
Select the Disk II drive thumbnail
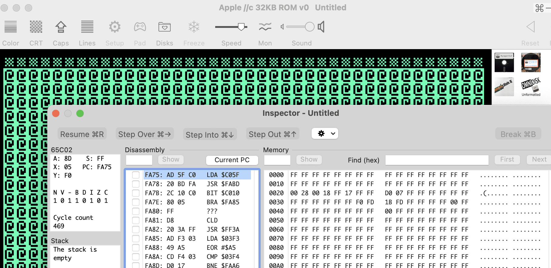click(x=504, y=87)
